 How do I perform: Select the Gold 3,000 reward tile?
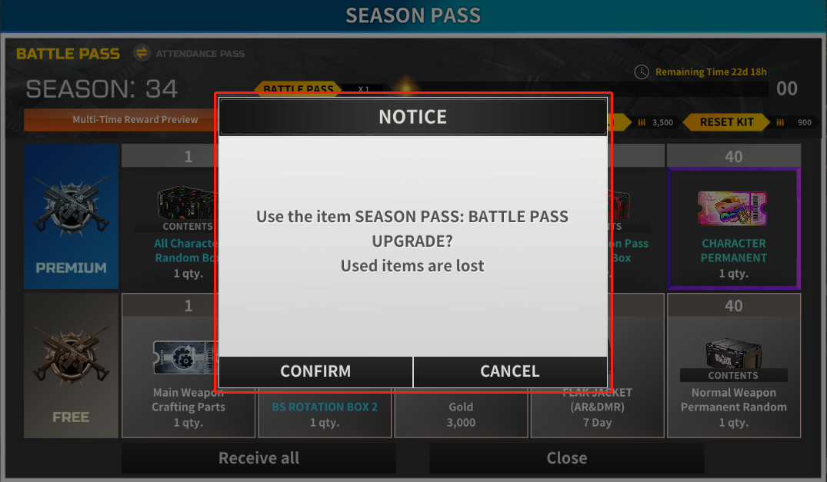(461, 414)
